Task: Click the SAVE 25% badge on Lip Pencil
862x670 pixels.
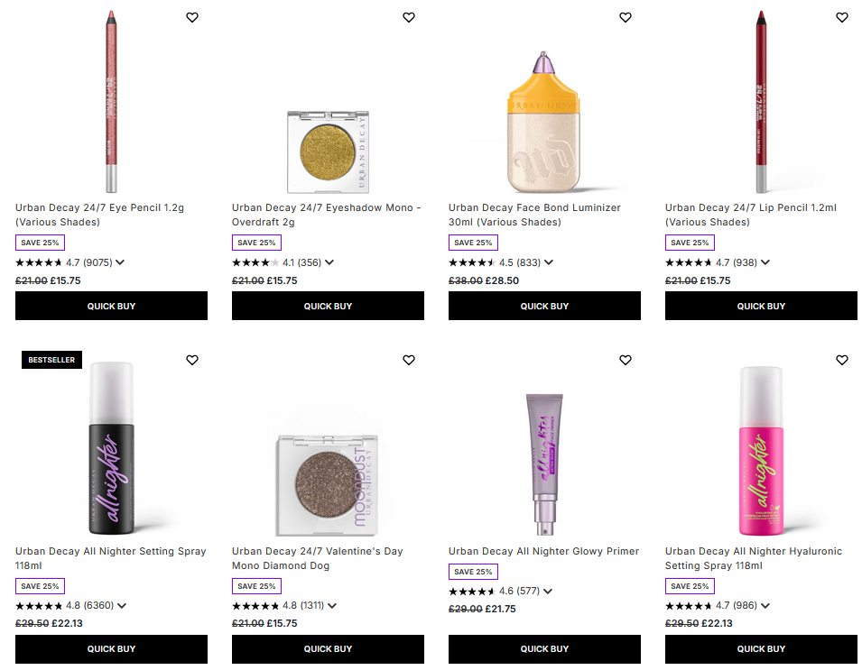Action: [690, 242]
